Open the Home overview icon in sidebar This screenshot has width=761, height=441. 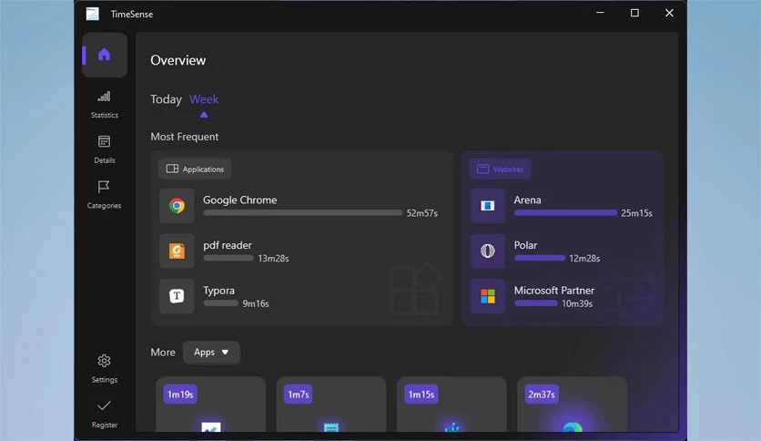[x=105, y=55]
